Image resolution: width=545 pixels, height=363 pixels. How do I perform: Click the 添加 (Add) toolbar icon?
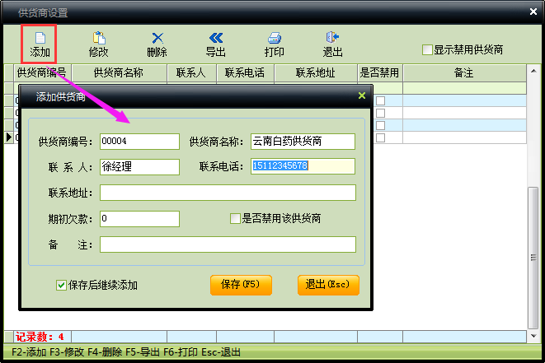point(40,44)
